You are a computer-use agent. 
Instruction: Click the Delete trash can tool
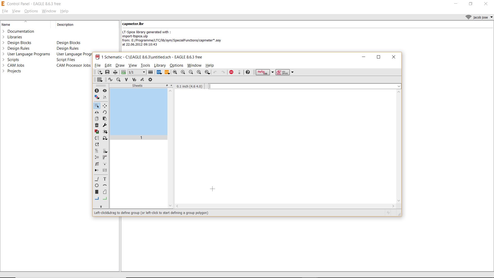pyautogui.click(x=97, y=125)
